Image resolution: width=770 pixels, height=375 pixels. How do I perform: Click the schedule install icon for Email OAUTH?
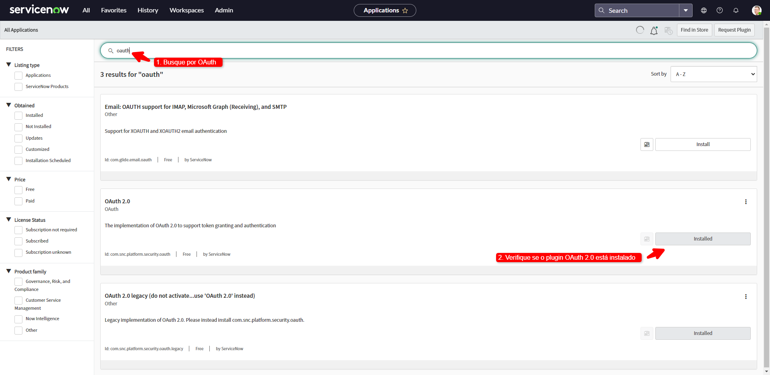coord(647,144)
